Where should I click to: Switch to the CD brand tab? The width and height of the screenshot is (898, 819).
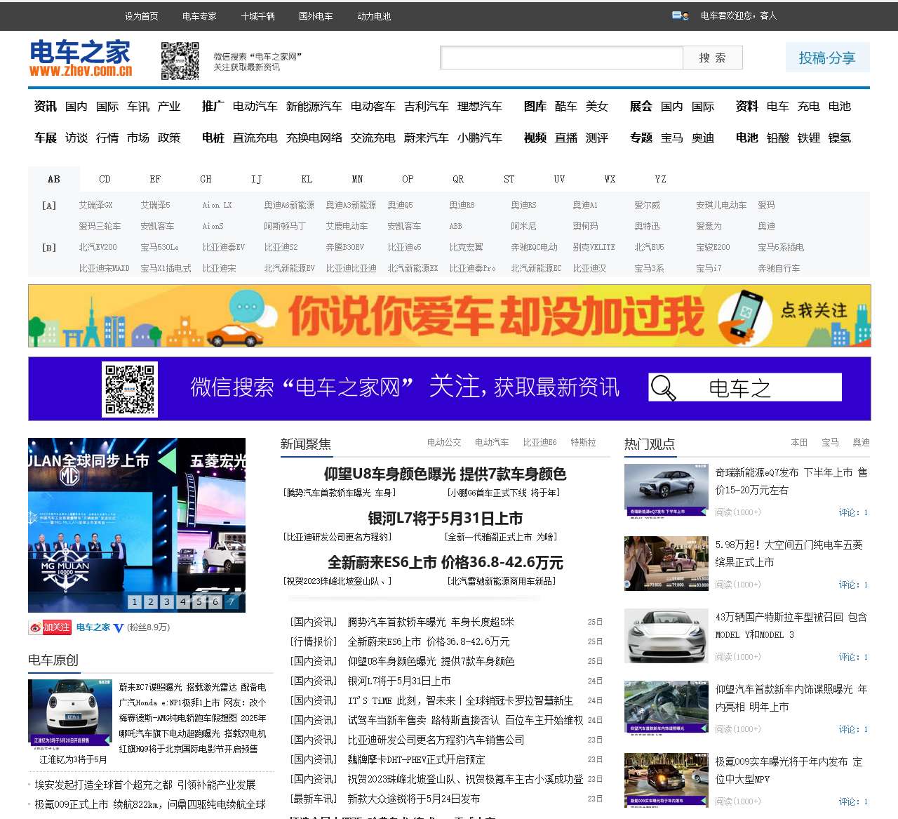click(105, 179)
